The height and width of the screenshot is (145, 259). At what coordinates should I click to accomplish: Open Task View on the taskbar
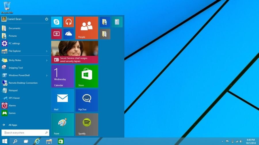coord(26,141)
